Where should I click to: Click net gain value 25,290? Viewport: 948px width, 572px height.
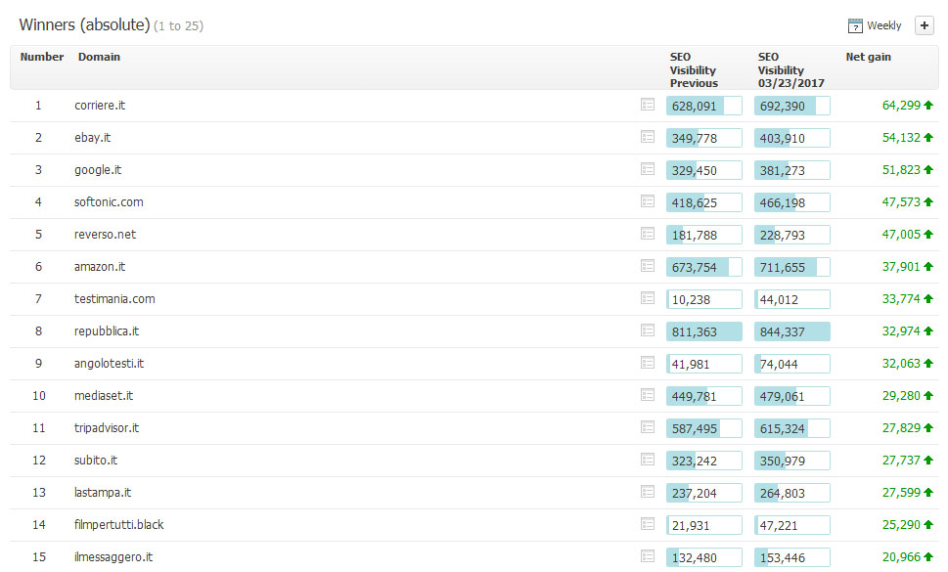(x=901, y=525)
